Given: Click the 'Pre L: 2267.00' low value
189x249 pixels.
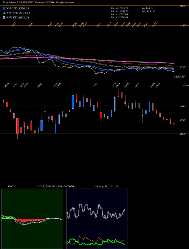Looking at the screenshot, I should pos(119,14).
